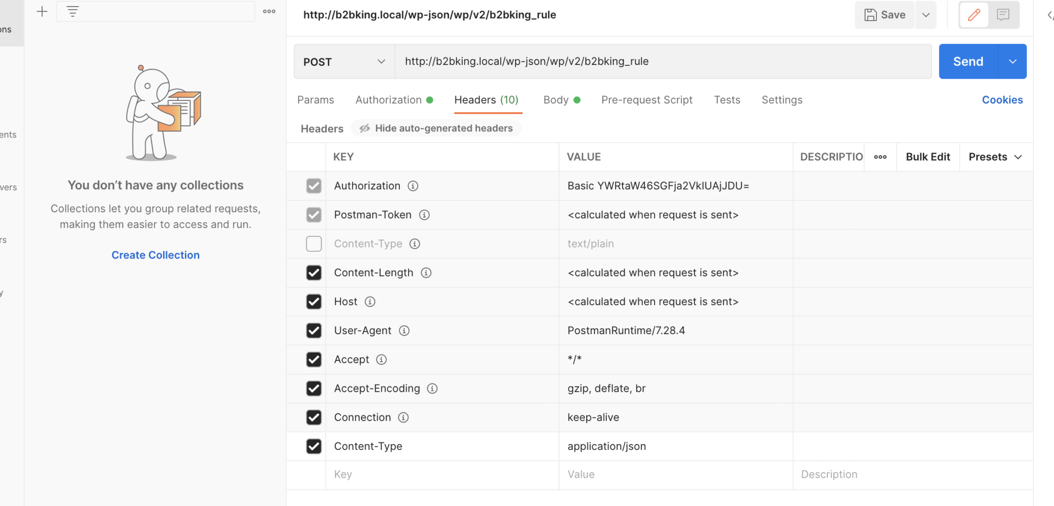Enable the unchecked Content-Type text/plain header
Image resolution: width=1054 pixels, height=506 pixels.
pyautogui.click(x=314, y=243)
